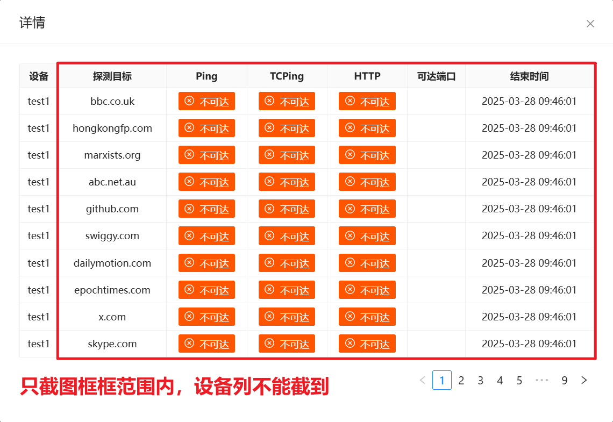Jump to page 9 in pagination

[565, 380]
